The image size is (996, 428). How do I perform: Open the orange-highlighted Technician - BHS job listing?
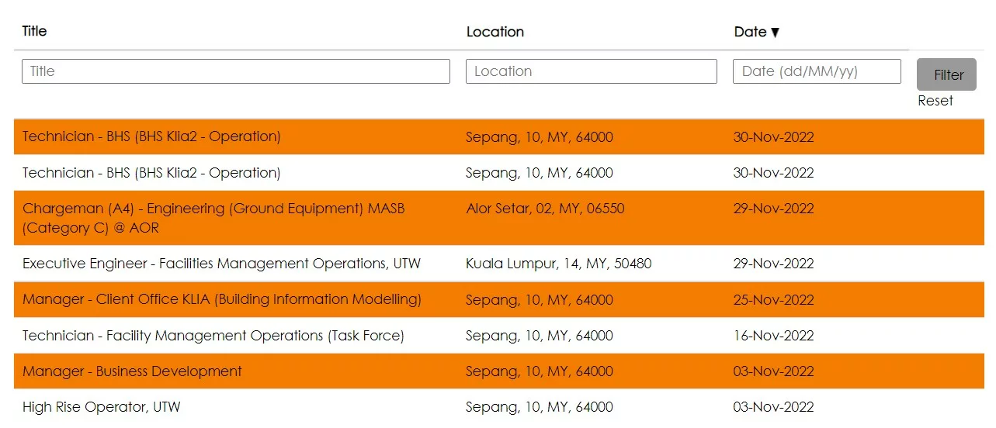(x=151, y=136)
